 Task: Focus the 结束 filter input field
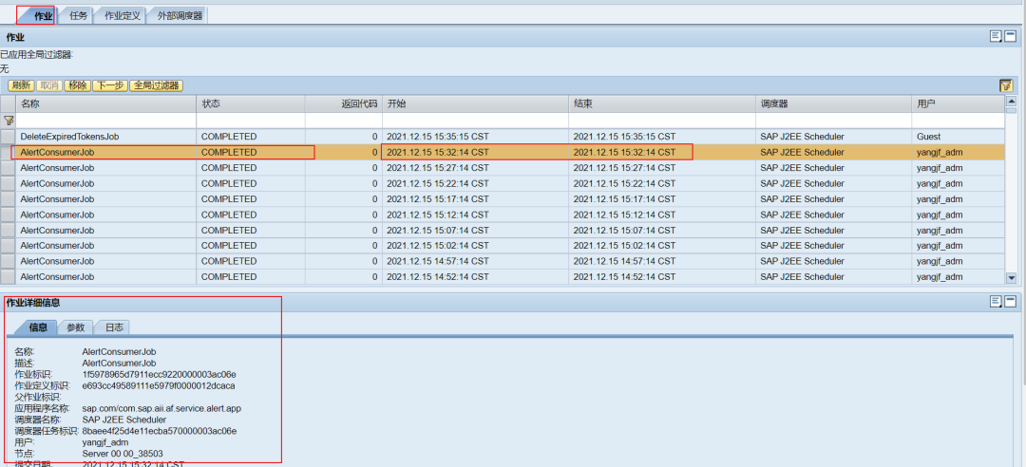point(662,121)
